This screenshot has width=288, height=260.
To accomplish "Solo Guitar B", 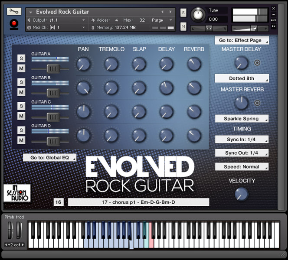I will click(x=21, y=82).
